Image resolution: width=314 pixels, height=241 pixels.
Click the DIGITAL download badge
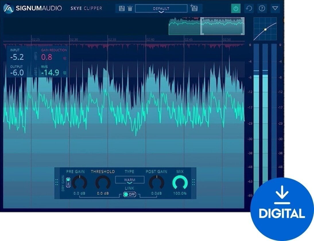coord(282,209)
